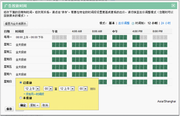
Task: Open the start hour 12 上午 dropdown
Action: [32, 89]
